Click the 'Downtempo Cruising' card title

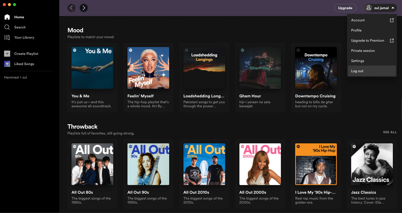tap(315, 96)
